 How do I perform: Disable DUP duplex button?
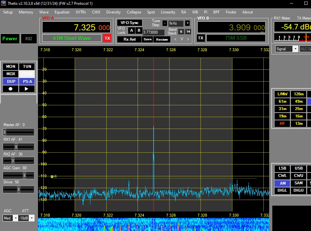(11, 81)
